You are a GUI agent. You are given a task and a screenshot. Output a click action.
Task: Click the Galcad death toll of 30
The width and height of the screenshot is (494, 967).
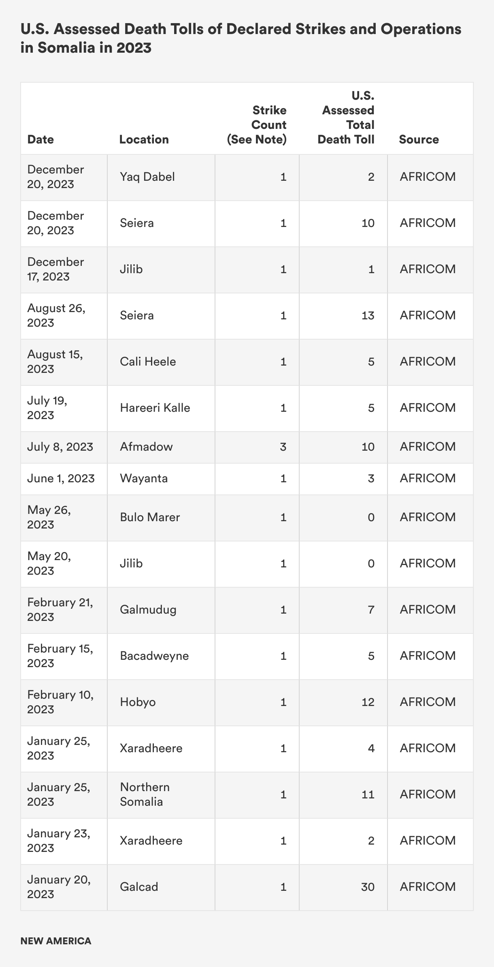(x=368, y=887)
